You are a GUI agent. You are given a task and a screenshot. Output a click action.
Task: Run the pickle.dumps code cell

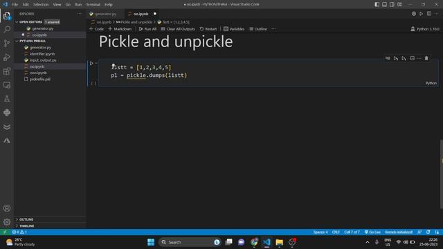click(x=91, y=63)
